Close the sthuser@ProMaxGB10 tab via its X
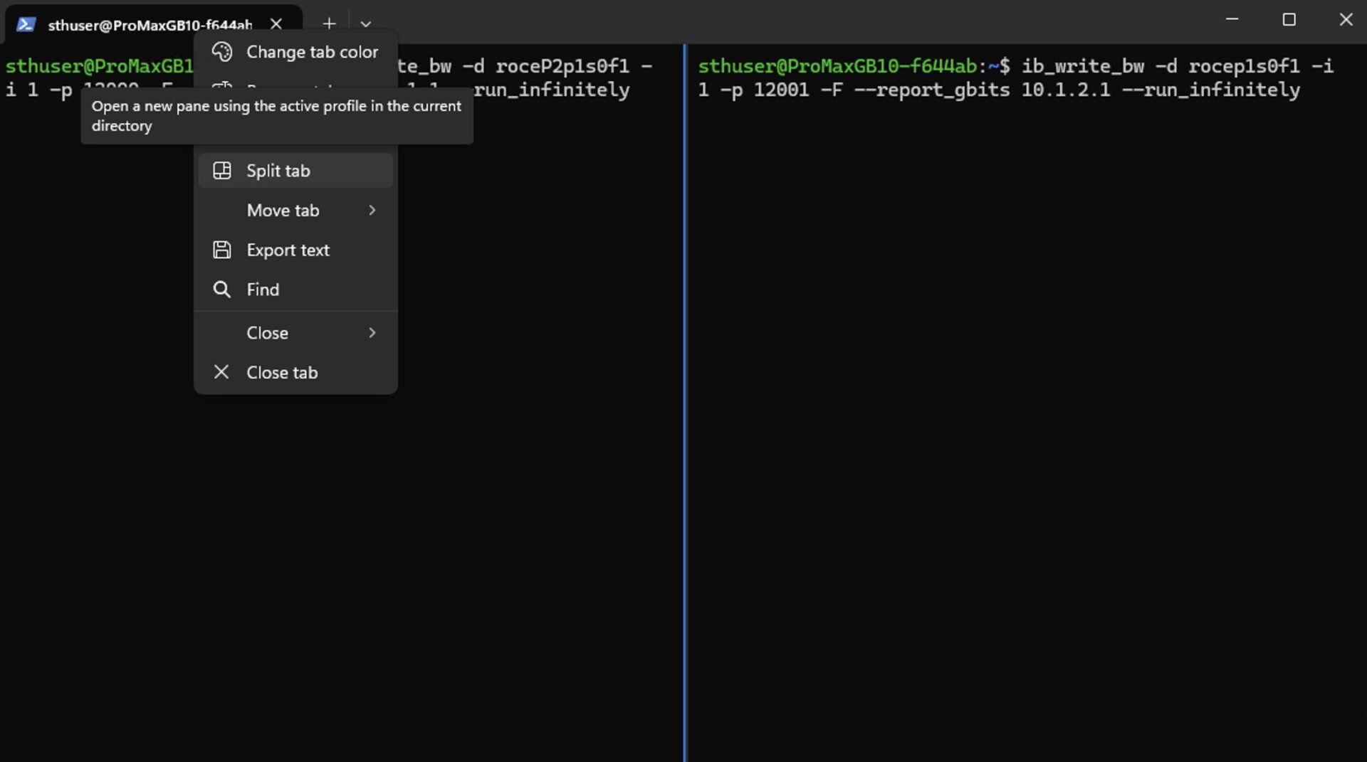 pyautogui.click(x=276, y=23)
